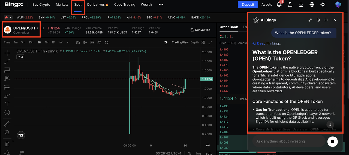Select the crosshair cursor tool
Image resolution: width=349 pixels, height=155 pixels.
(x=7, y=53)
